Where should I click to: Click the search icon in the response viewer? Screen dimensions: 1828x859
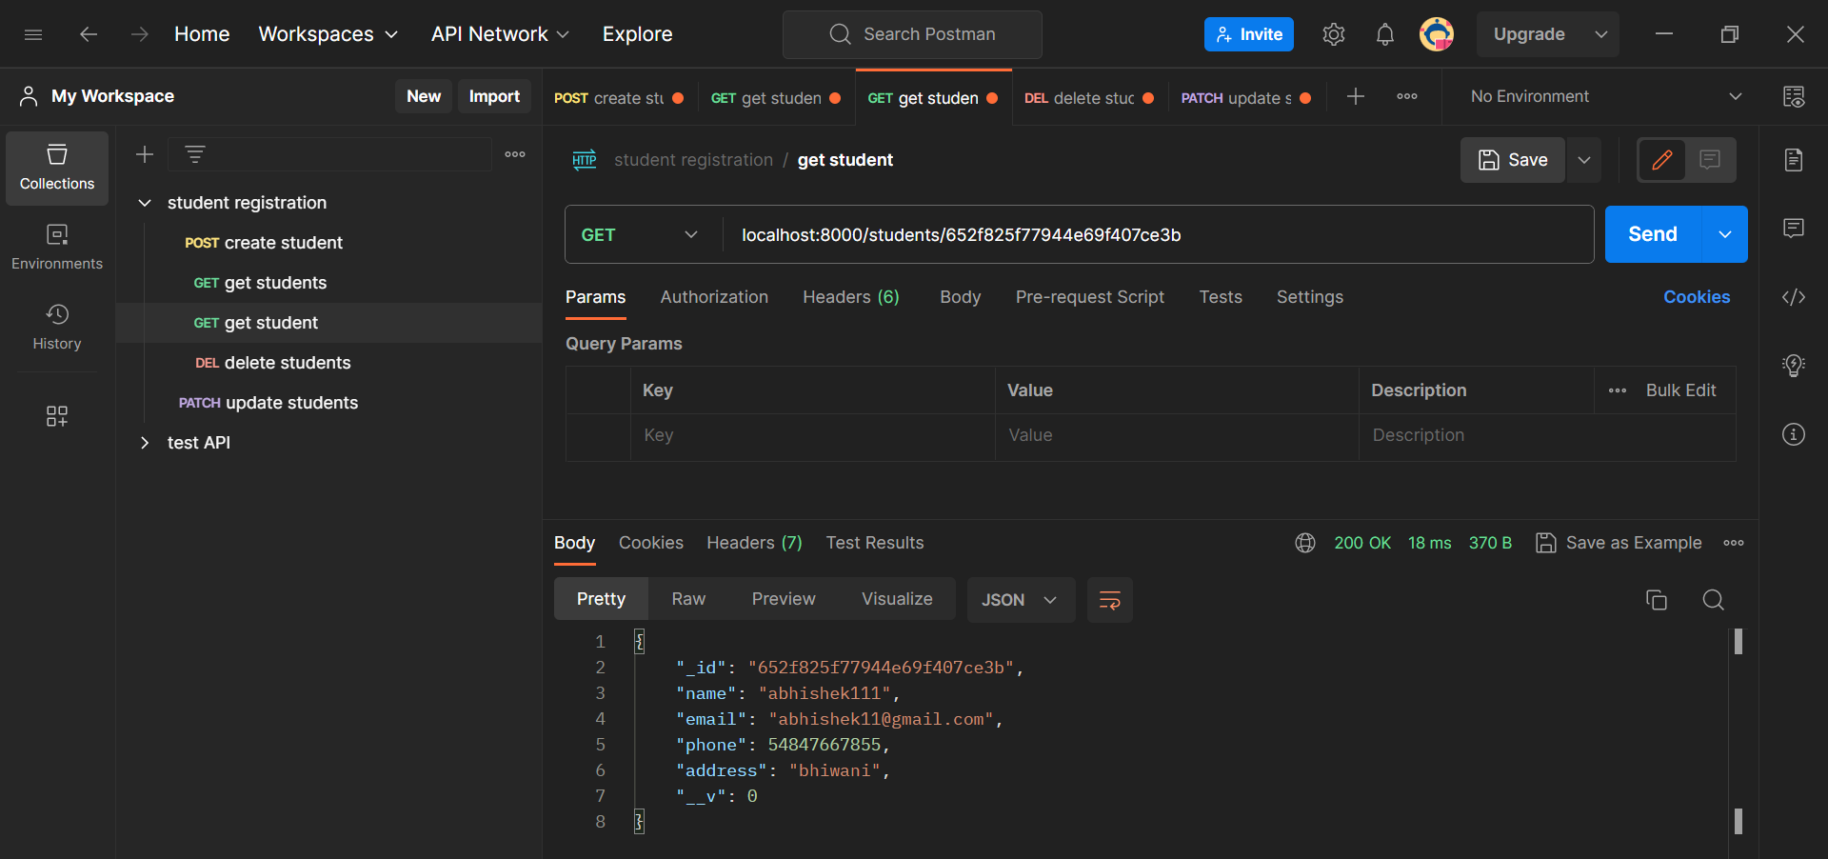(1713, 600)
